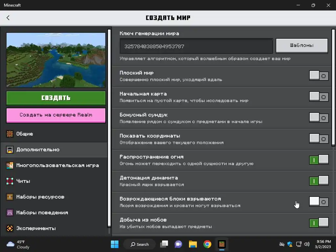
Task: Open Task View in taskbar
Action: coord(164,244)
